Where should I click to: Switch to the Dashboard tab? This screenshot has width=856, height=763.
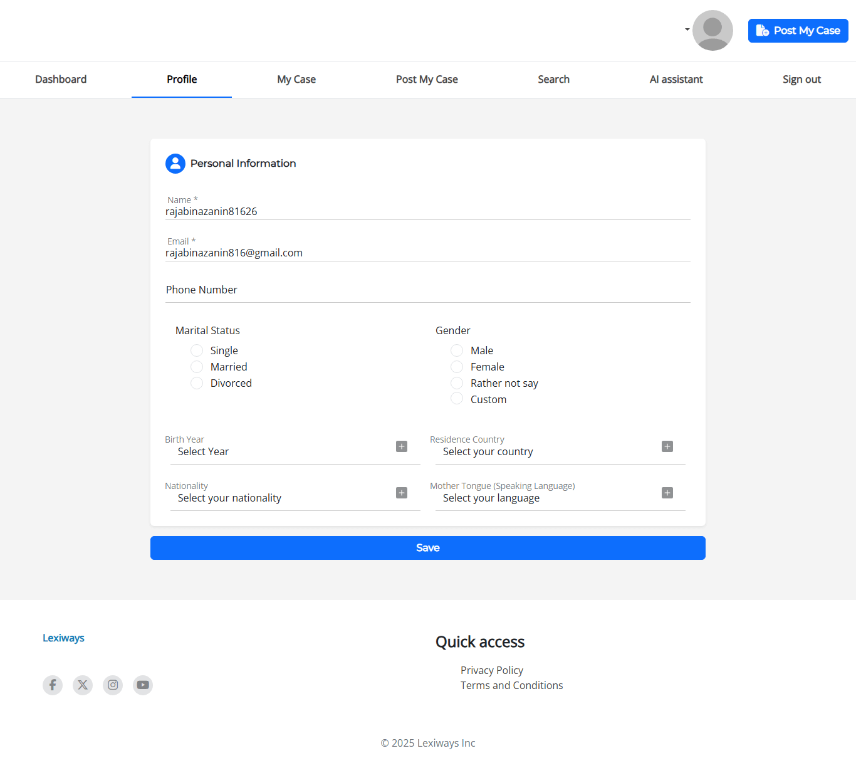coord(61,80)
